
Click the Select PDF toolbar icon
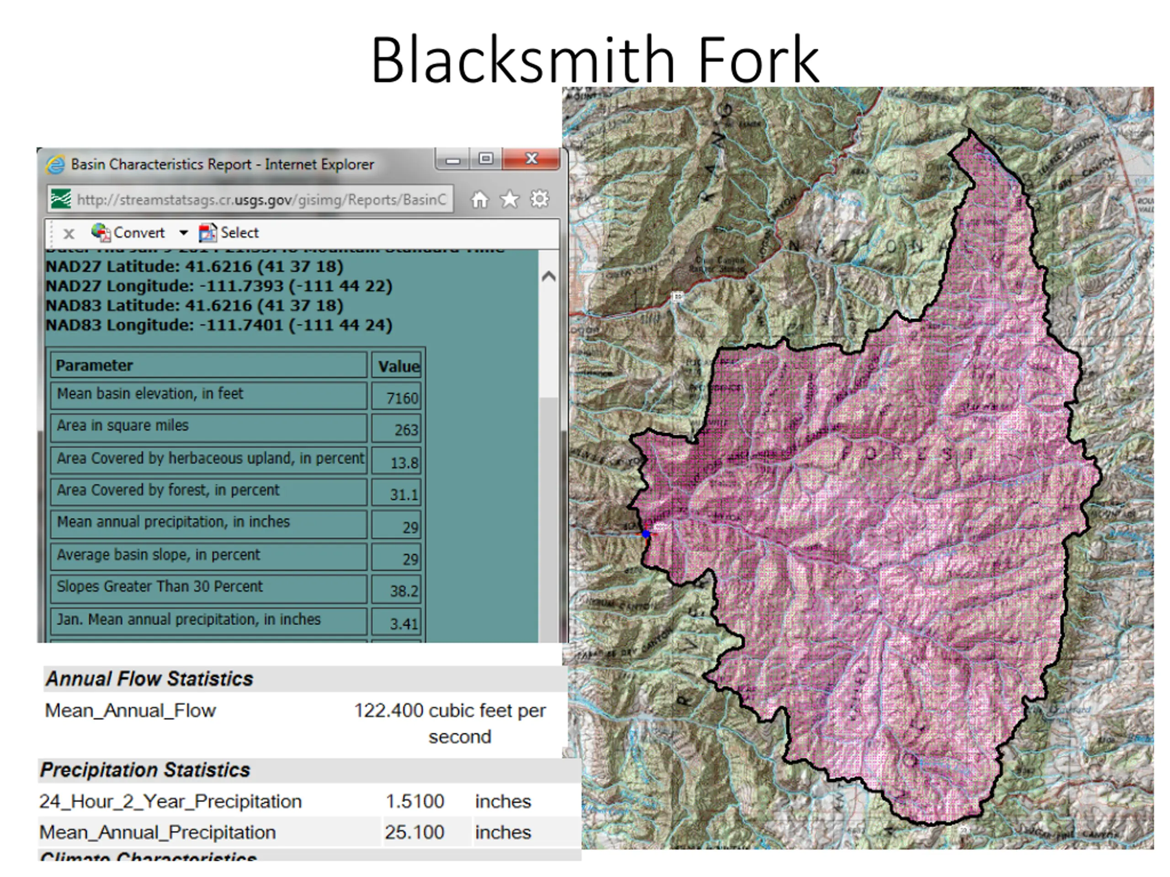pyautogui.click(x=207, y=232)
